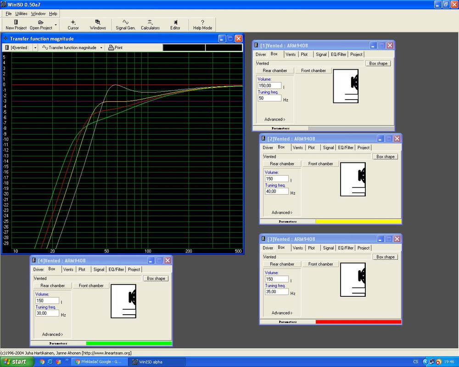This screenshot has width=459, height=367.
Task: Expand Advanced options in [2]Vented window
Action: coord(282,213)
